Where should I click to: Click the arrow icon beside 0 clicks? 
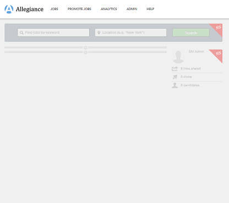(x=175, y=77)
